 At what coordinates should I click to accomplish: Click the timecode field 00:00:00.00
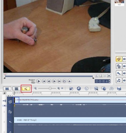pos(101,81)
